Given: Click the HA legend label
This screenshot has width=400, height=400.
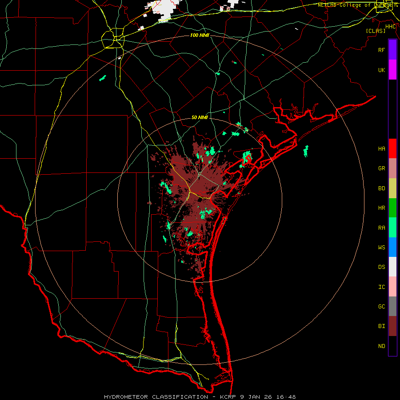Looking at the screenshot, I should 381,149.
